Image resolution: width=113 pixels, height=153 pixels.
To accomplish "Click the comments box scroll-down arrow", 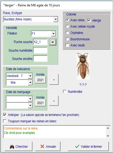I will coord(108,136).
